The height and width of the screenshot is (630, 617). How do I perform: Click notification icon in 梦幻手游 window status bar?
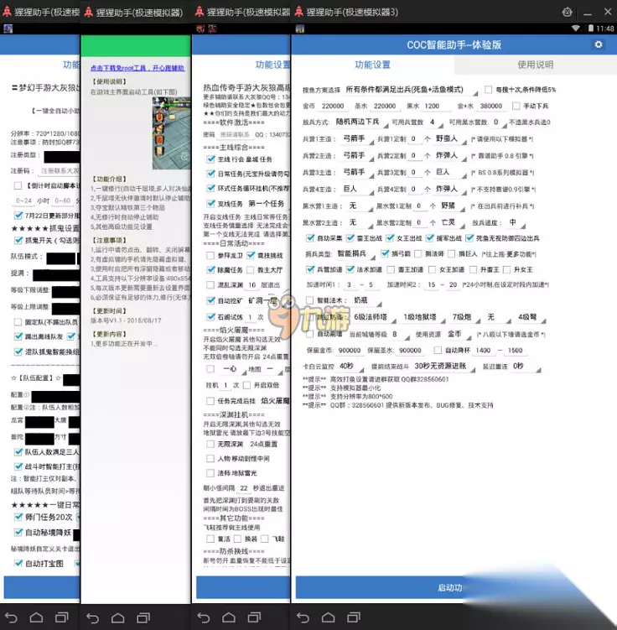[x=8, y=29]
